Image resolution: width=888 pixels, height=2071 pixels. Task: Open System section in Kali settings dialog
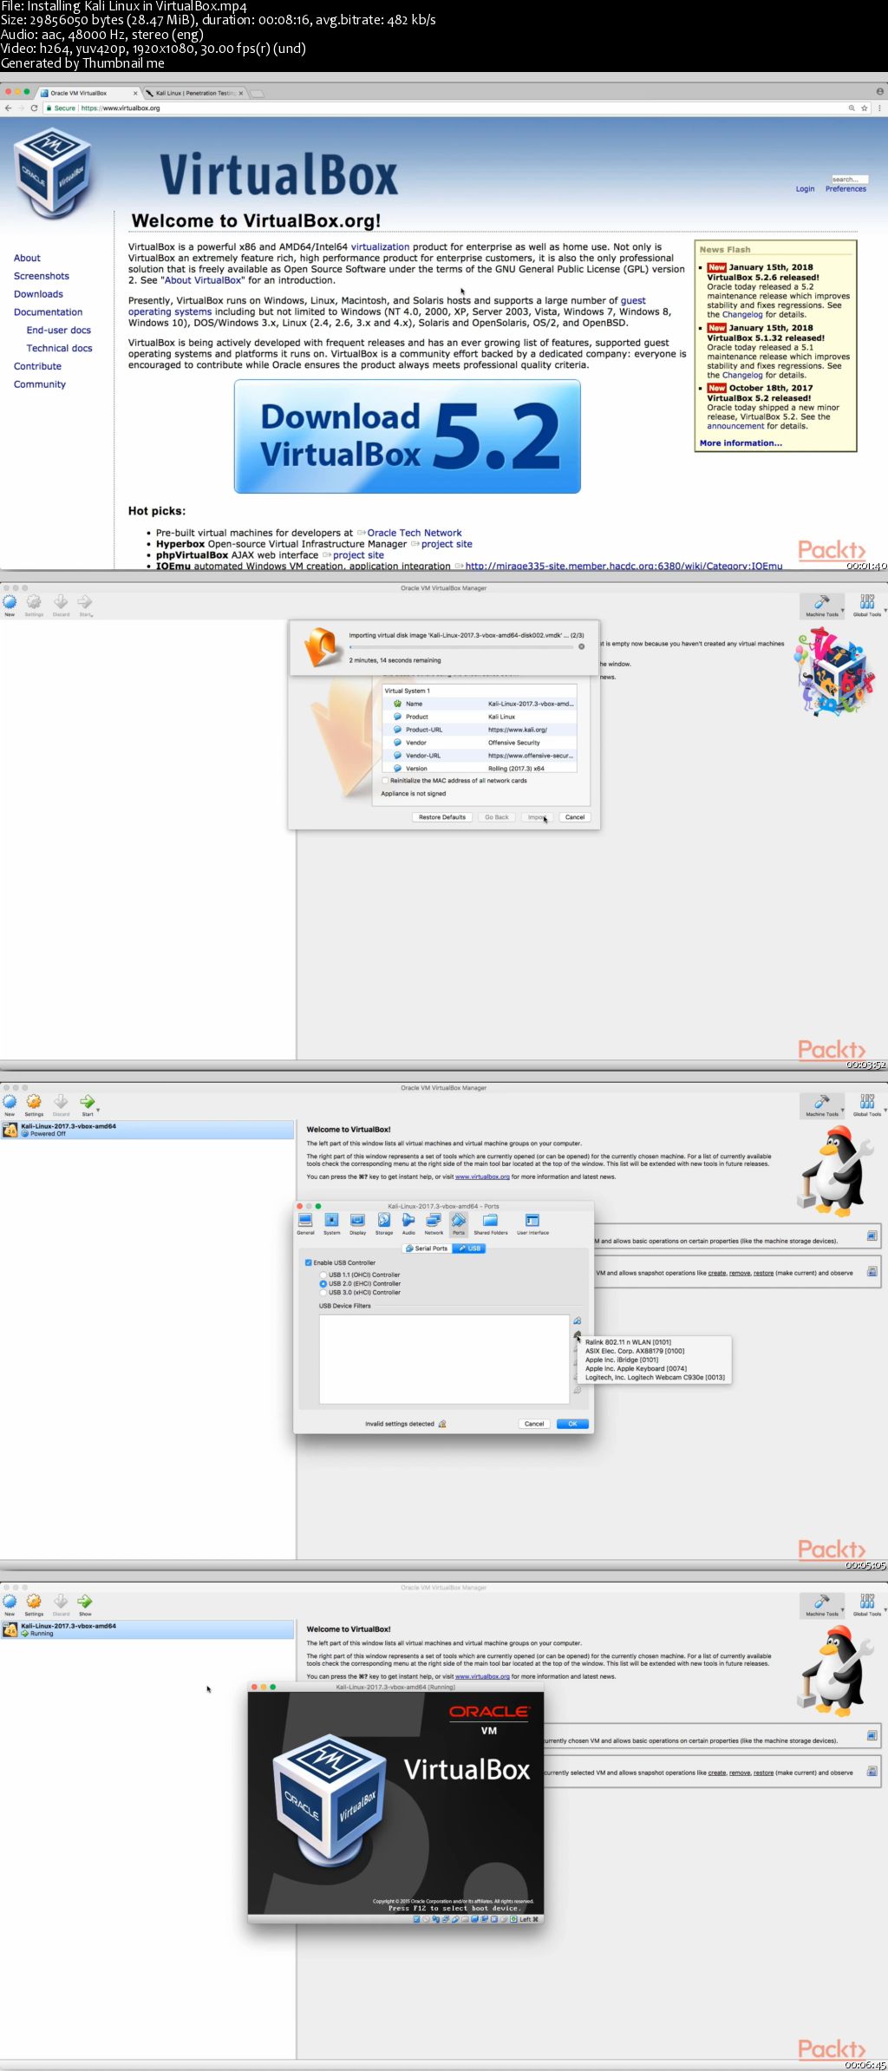331,1224
